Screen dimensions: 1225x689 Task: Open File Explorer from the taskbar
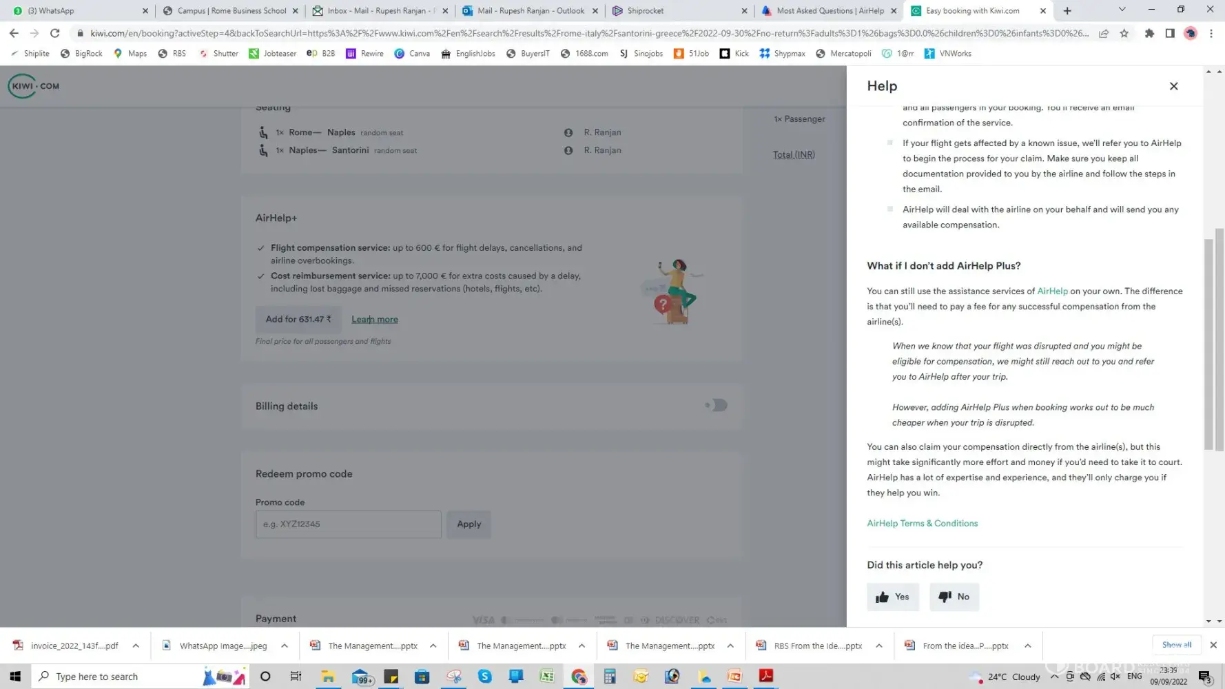328,677
